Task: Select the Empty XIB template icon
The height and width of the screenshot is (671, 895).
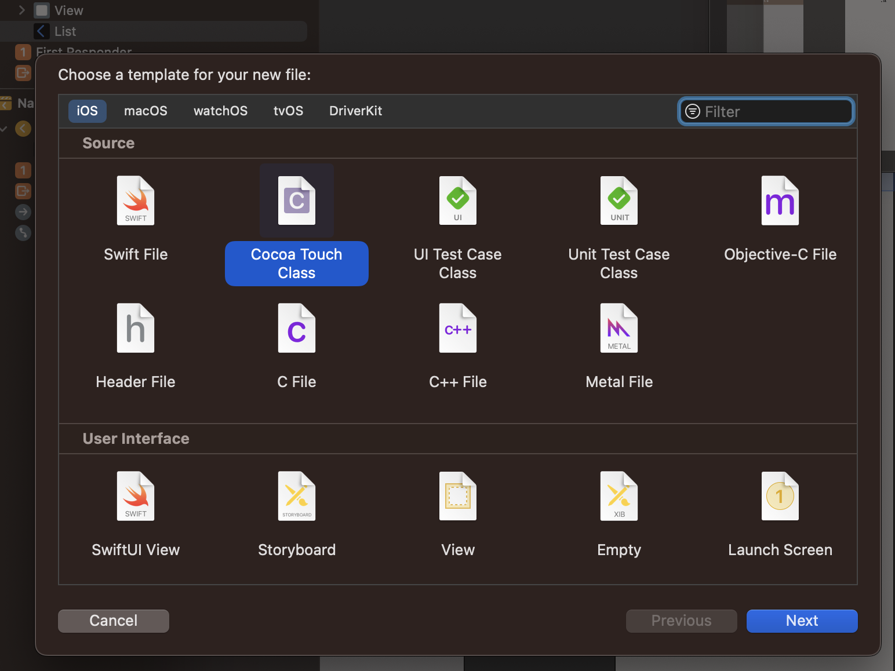Action: click(x=619, y=496)
